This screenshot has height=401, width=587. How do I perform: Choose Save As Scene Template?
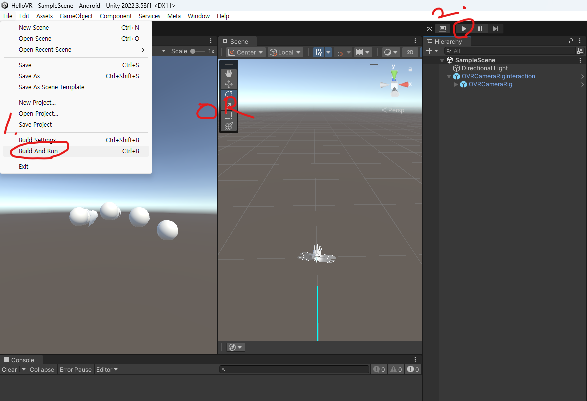tap(76, 87)
